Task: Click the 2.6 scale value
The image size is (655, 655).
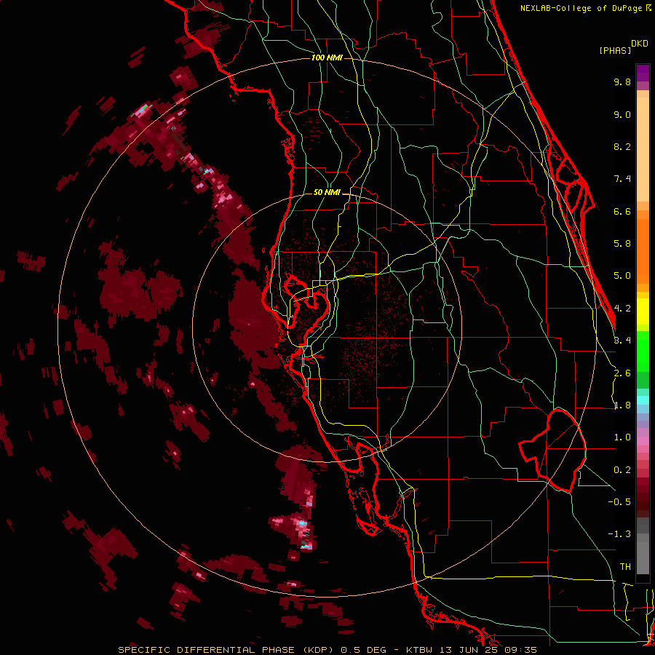Action: (622, 373)
